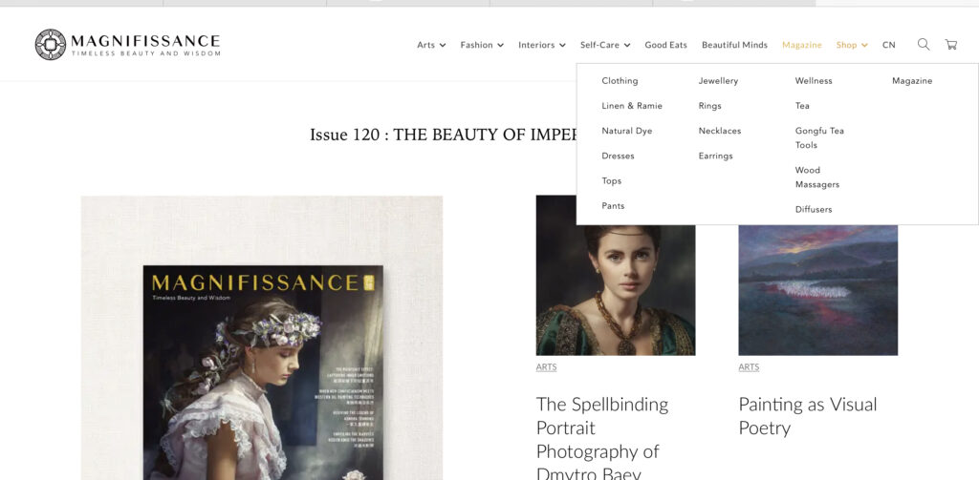
Task: Click the Magnifissance logo emblem
Action: 50,44
